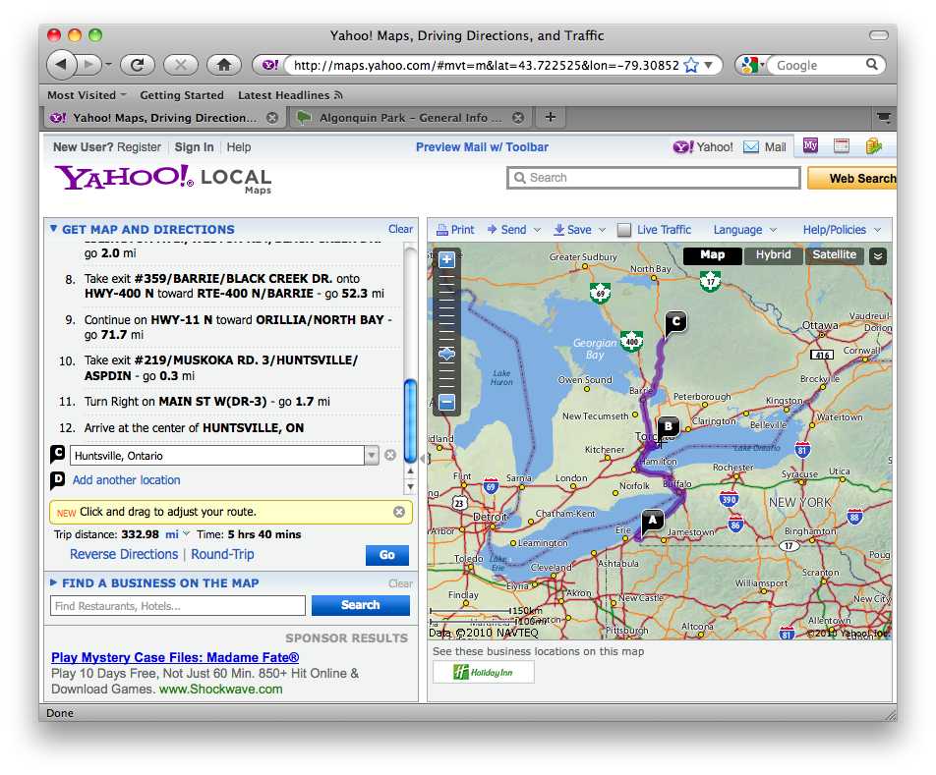This screenshot has height=775, width=936.
Task: Dismiss the drag-to-adjust route tip
Action: click(399, 512)
